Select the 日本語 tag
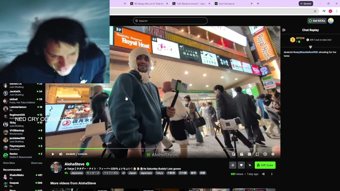This screenshot has height=191, width=340. [183, 173]
